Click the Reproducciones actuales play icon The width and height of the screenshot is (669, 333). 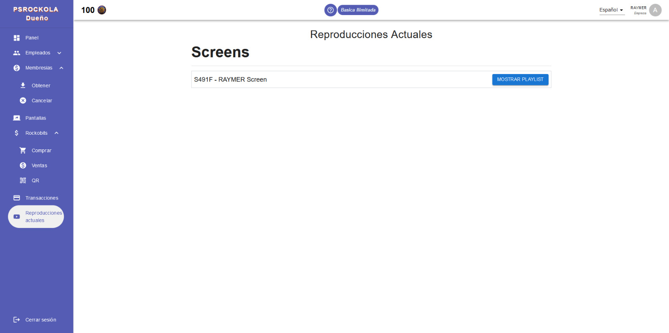(x=17, y=217)
